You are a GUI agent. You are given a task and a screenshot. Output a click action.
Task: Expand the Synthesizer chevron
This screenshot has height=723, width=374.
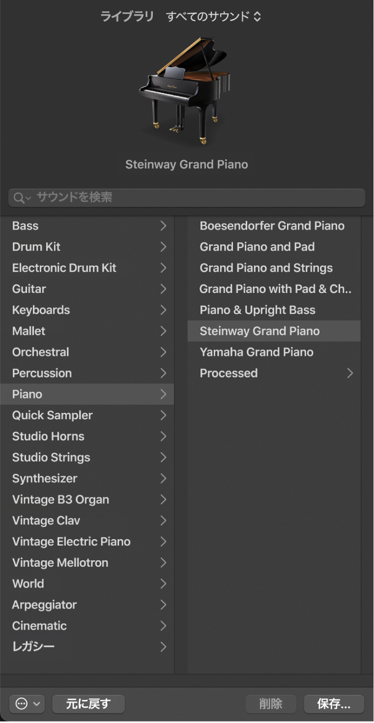coord(163,479)
